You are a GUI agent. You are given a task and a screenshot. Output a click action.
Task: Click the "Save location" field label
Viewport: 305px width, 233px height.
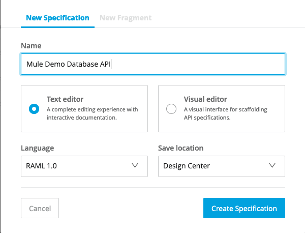(x=180, y=148)
